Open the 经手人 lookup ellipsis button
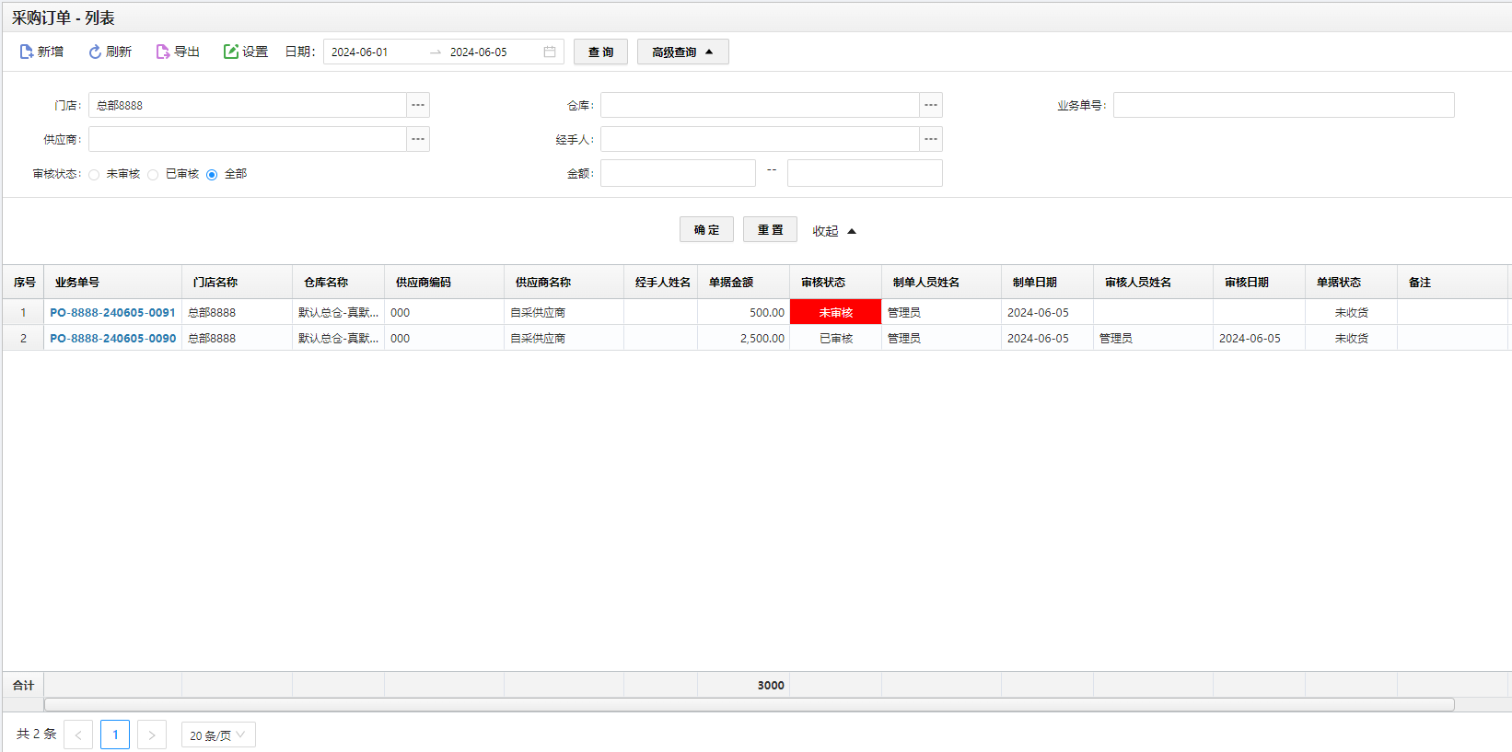 931,139
